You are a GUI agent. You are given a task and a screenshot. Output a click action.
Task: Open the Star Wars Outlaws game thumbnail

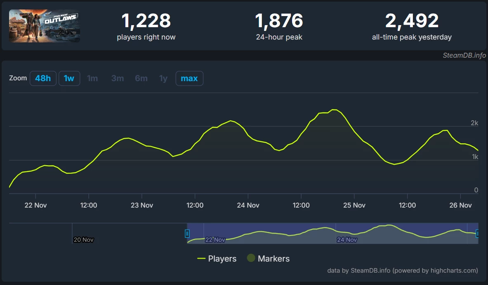coord(45,26)
